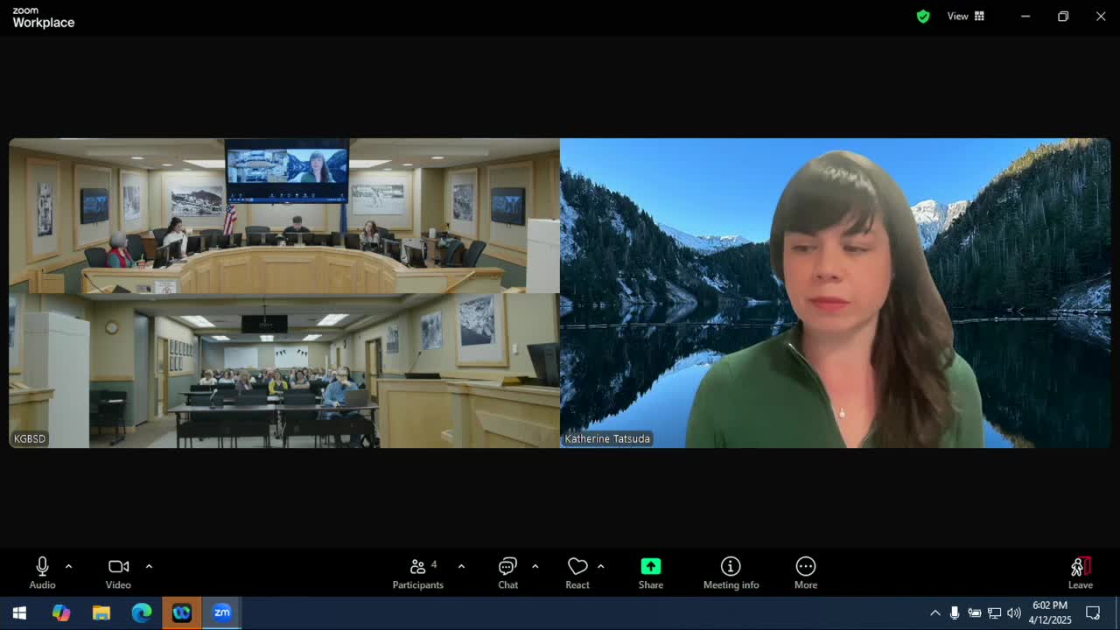Expand the Audio settings chevron
1120x630 pixels.
[x=69, y=565]
